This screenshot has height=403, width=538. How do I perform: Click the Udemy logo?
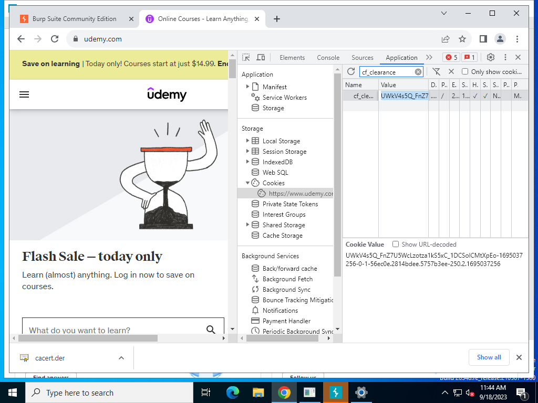tap(167, 94)
